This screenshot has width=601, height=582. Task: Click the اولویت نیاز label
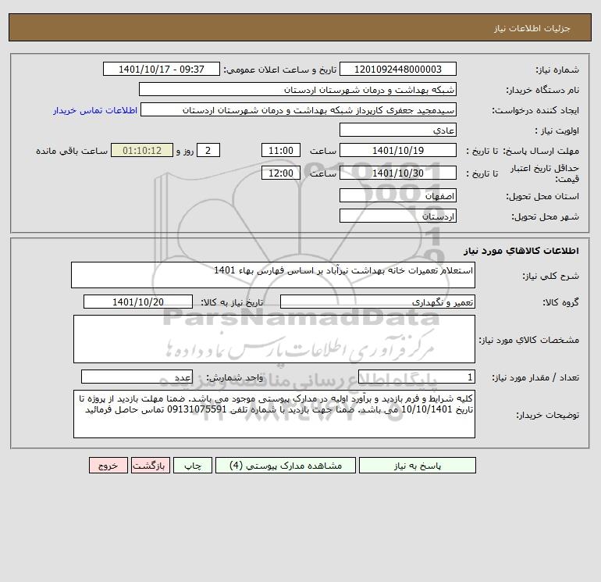click(557, 130)
